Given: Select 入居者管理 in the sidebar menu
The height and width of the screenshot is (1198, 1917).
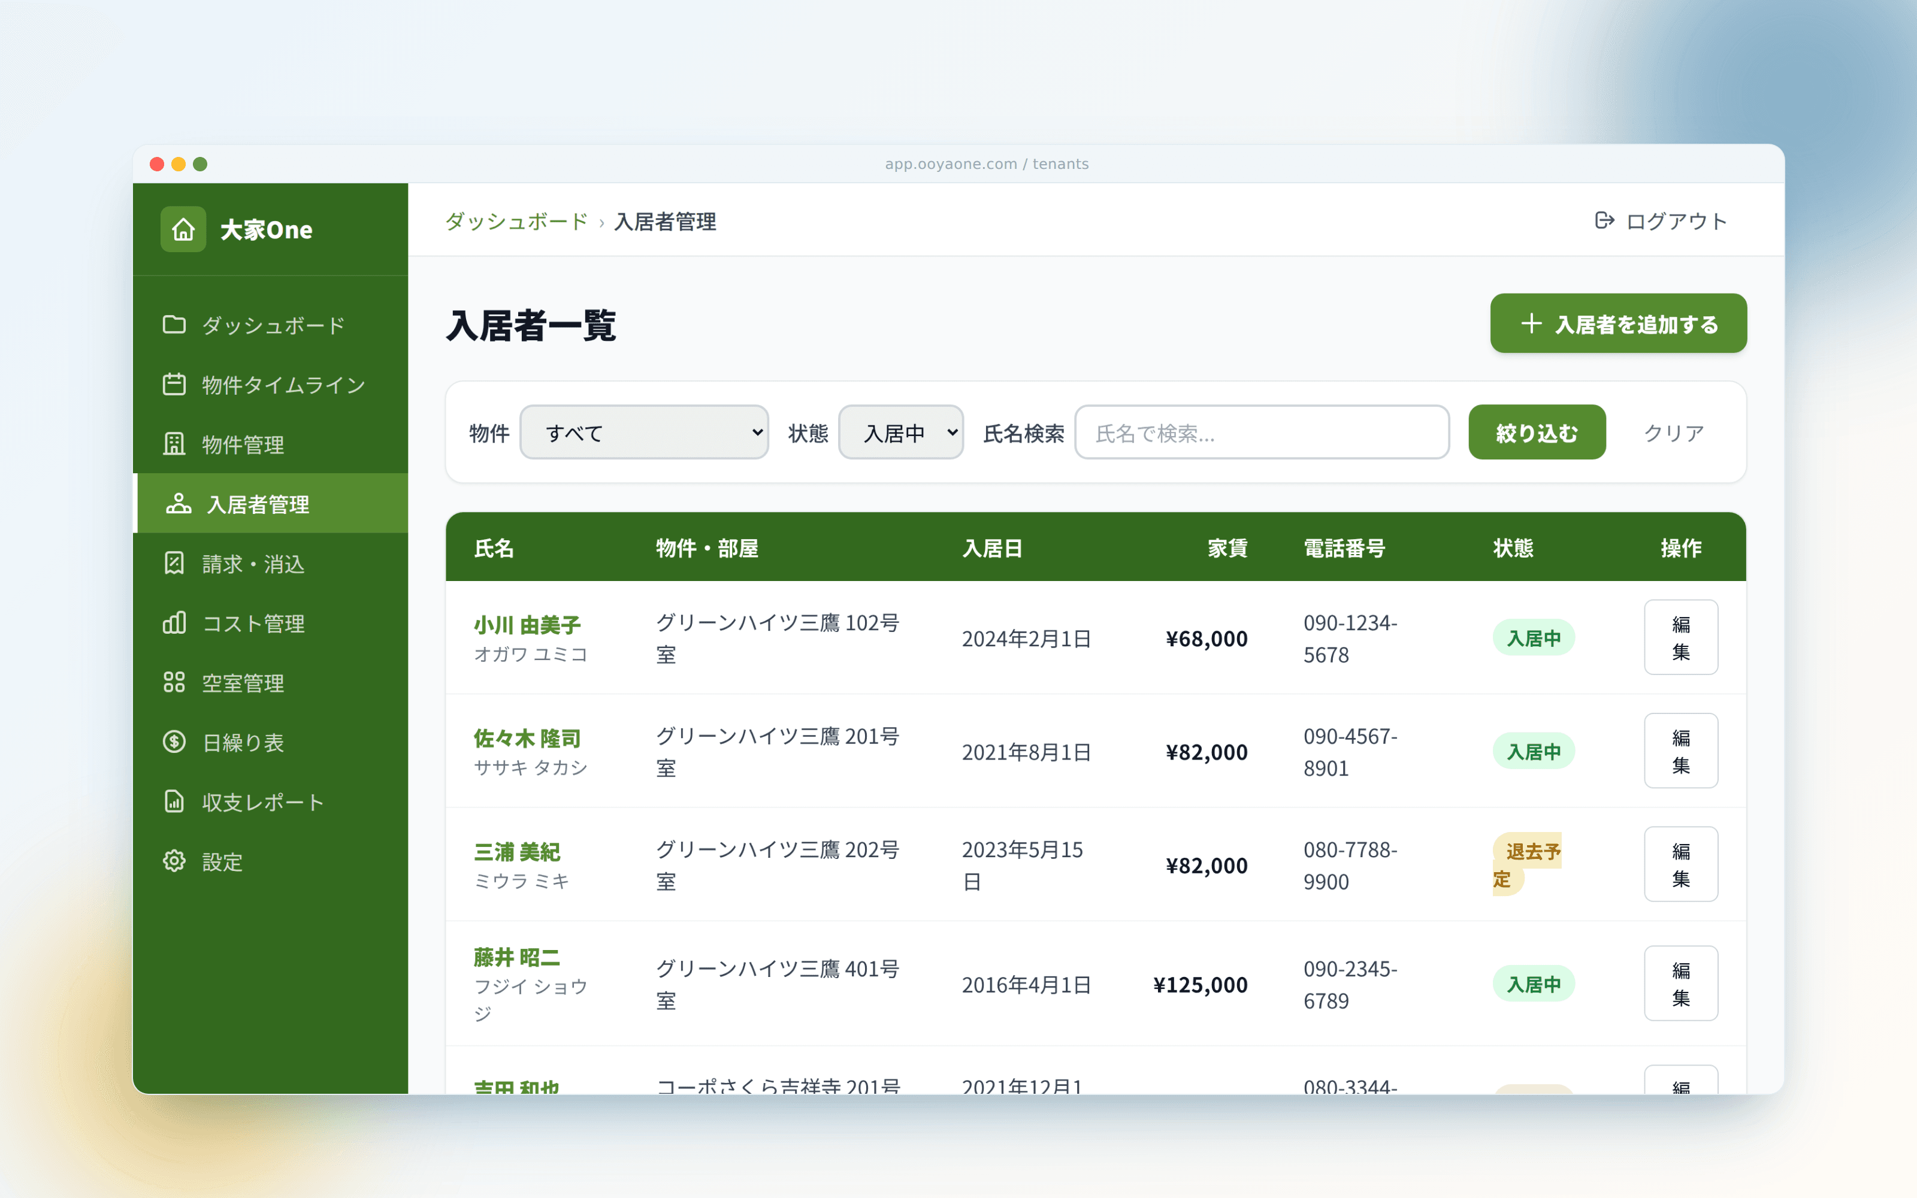Looking at the screenshot, I should coord(258,504).
